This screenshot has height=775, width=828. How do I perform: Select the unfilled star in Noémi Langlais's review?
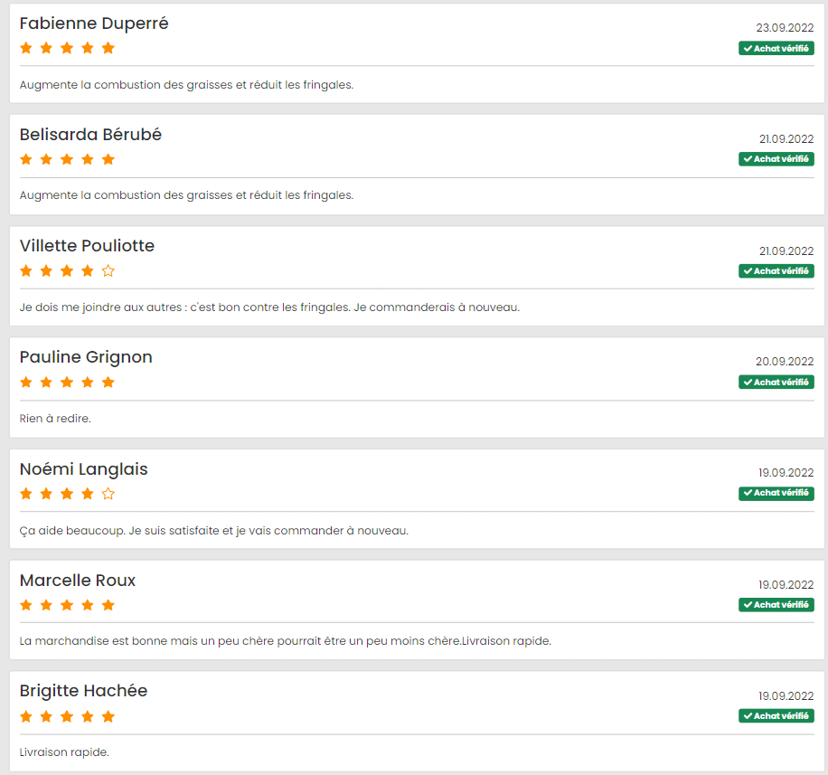click(x=108, y=494)
